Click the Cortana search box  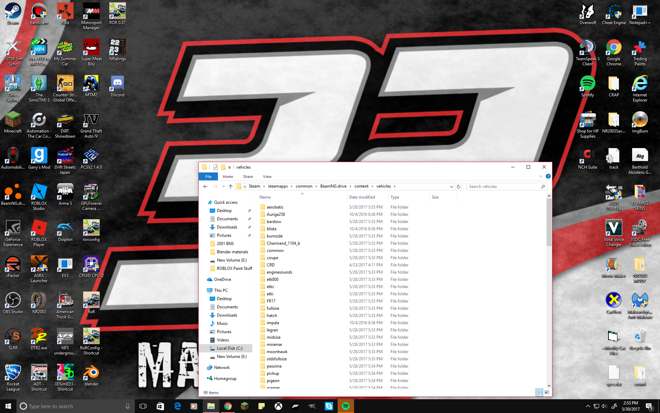click(x=76, y=406)
